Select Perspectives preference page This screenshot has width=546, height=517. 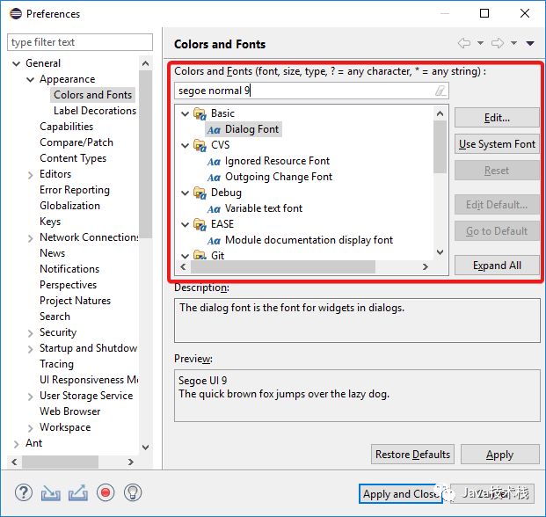[x=68, y=285]
